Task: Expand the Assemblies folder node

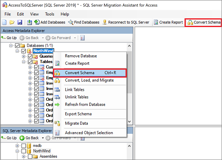Action: [24, 156]
